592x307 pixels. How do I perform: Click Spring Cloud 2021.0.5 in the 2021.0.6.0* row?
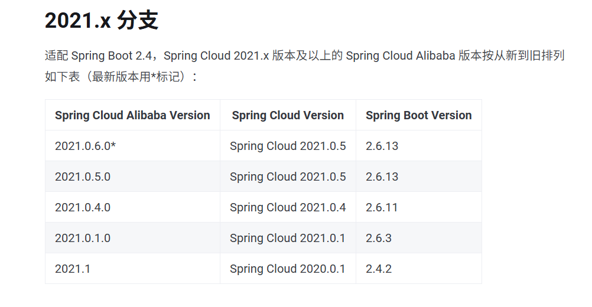point(288,146)
